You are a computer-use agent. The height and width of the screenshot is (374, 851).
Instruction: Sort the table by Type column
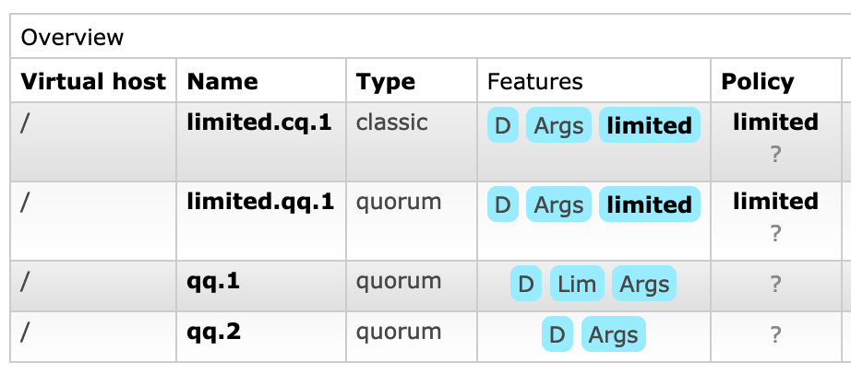[386, 81]
